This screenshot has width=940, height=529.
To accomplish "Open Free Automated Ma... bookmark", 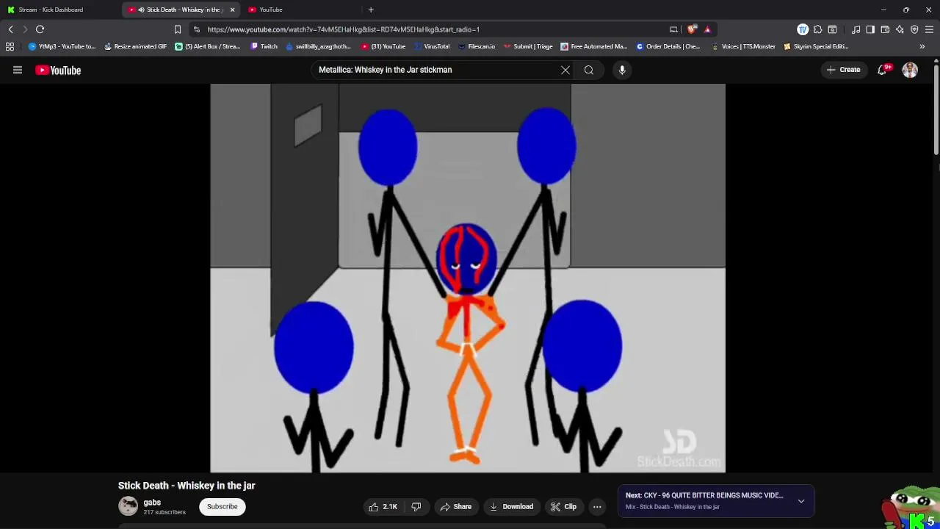I will pos(593,46).
